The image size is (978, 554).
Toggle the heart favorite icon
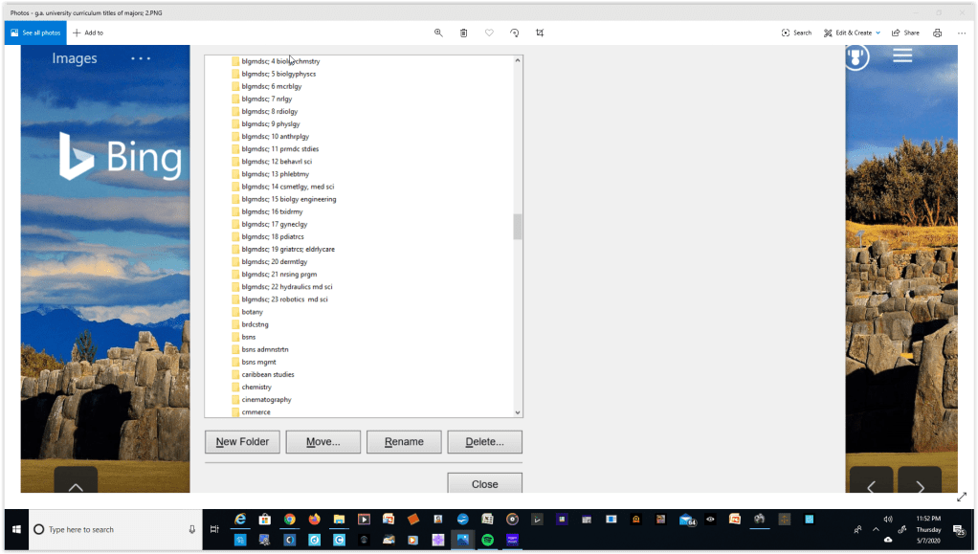pos(489,33)
